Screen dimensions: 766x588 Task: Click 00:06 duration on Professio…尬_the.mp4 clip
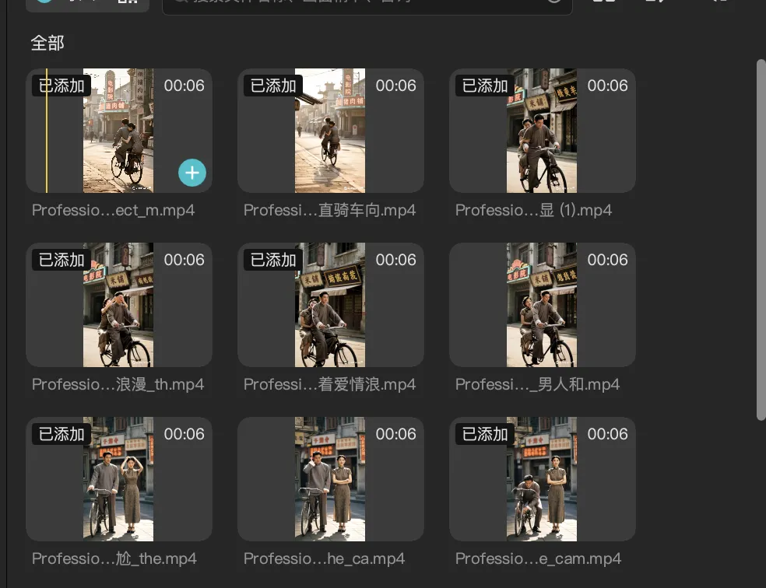click(184, 434)
